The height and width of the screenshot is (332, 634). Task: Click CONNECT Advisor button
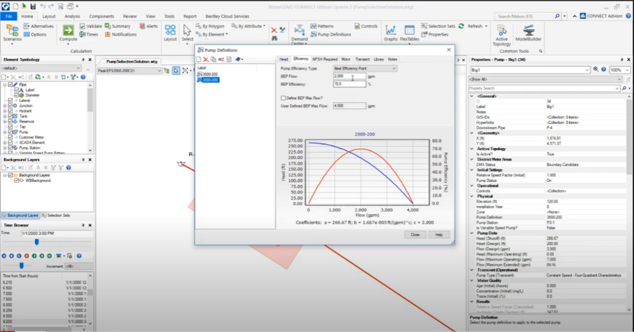[x=601, y=16]
